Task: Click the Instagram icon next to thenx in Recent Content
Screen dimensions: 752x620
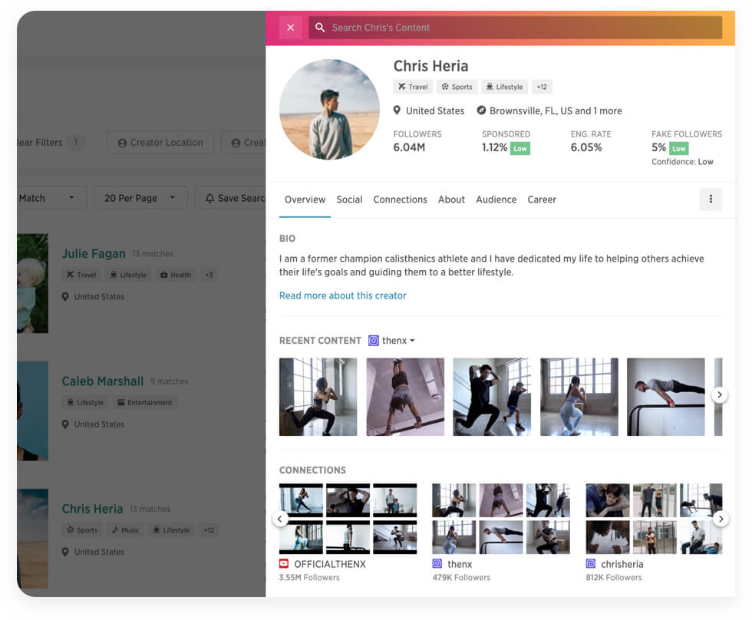Action: coord(373,341)
